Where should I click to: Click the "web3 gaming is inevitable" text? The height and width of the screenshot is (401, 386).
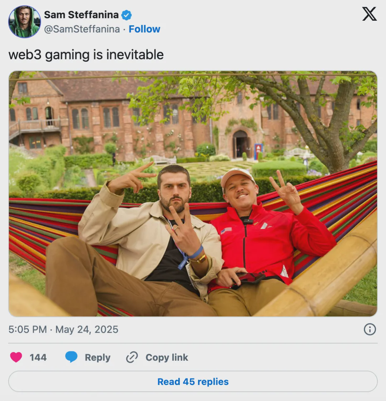click(86, 55)
